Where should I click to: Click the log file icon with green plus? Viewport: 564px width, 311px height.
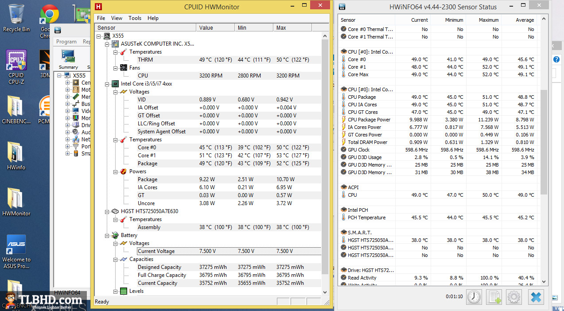pos(494,297)
